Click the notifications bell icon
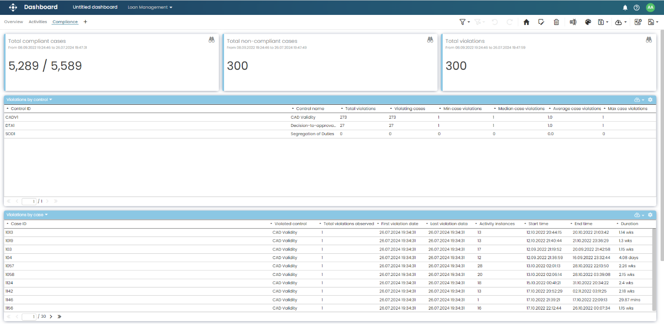Screen dimensions: 664x324 click(x=625, y=8)
